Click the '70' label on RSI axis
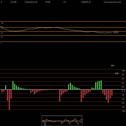 click(x=2, y=29)
